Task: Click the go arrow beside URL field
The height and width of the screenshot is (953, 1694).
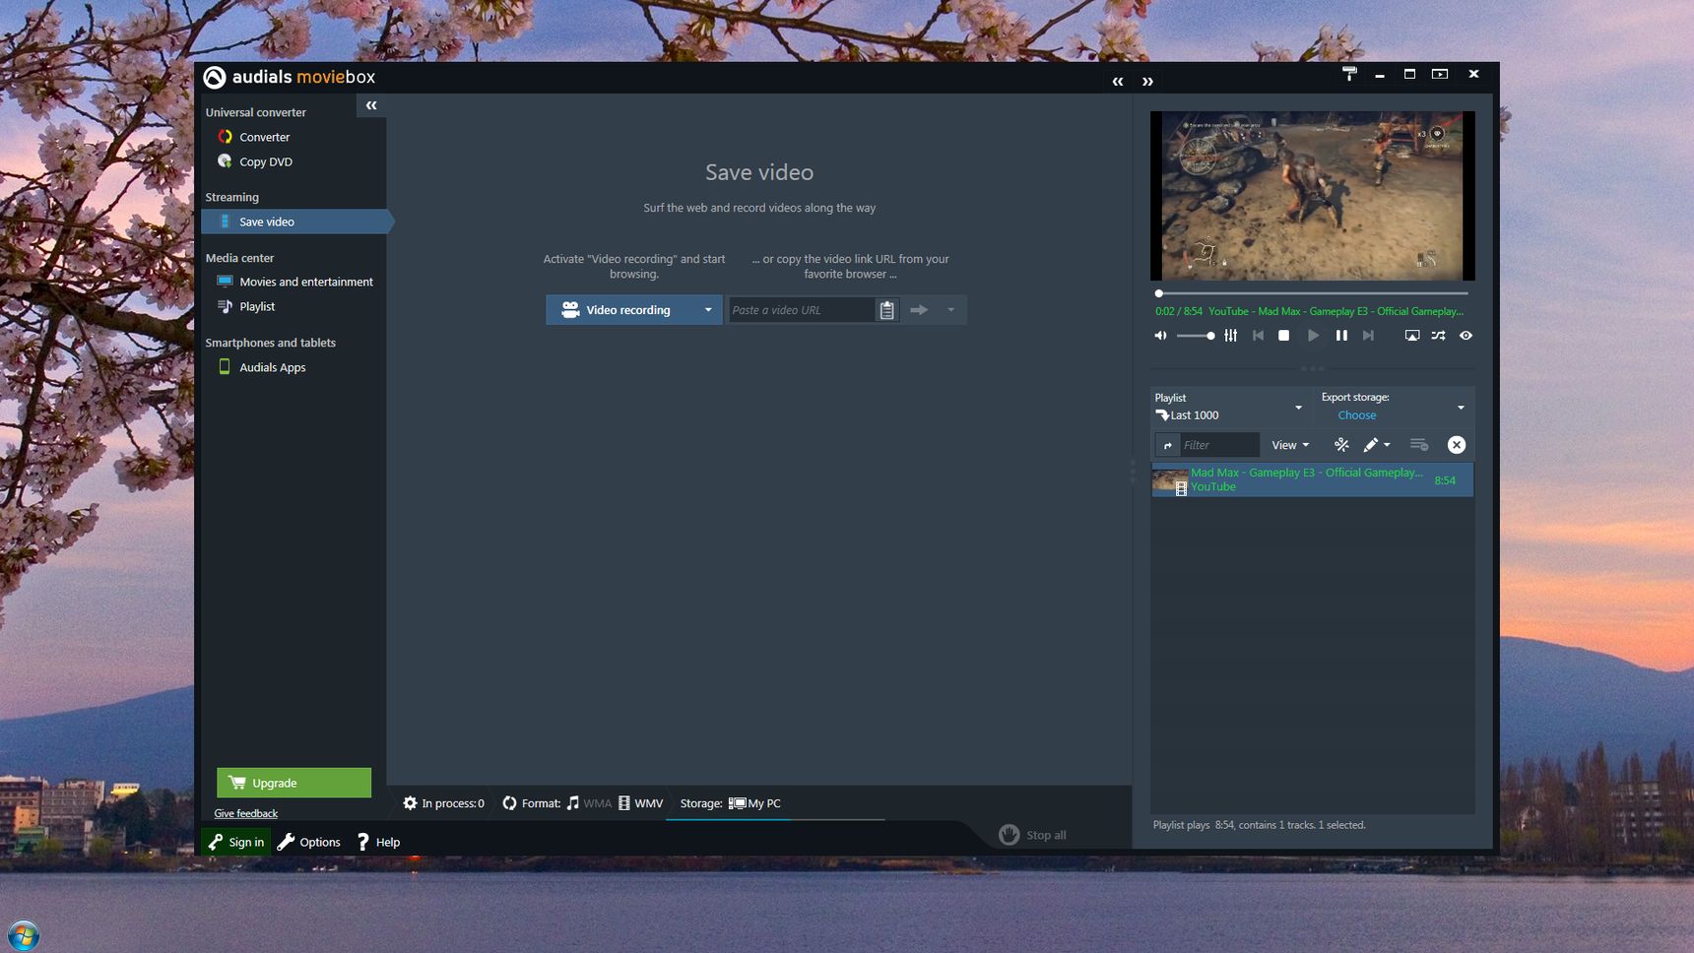Action: tap(919, 310)
